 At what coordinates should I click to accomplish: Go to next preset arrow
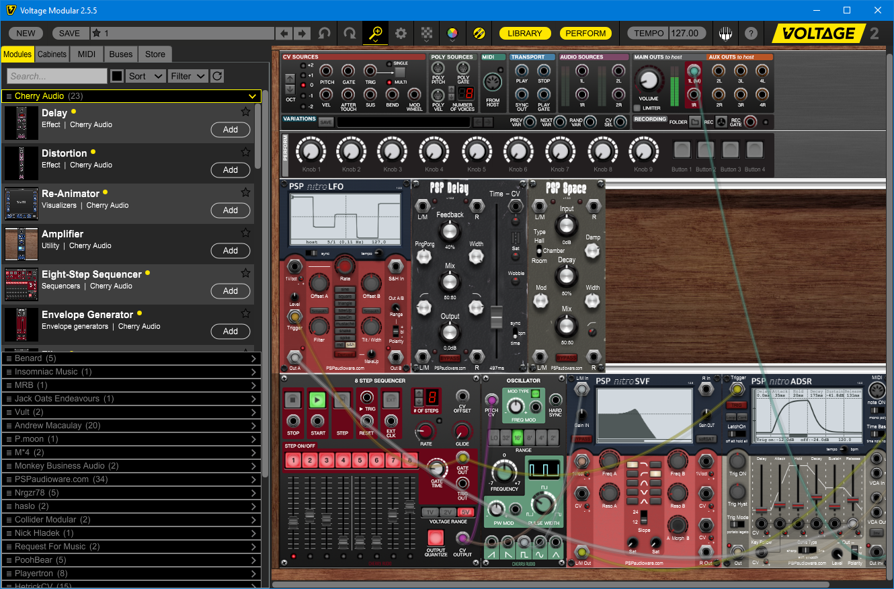coord(302,33)
